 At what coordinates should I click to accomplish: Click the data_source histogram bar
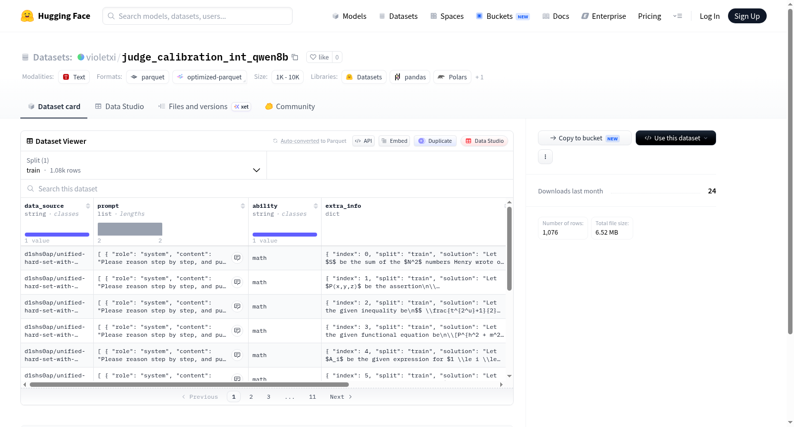pyautogui.click(x=57, y=235)
